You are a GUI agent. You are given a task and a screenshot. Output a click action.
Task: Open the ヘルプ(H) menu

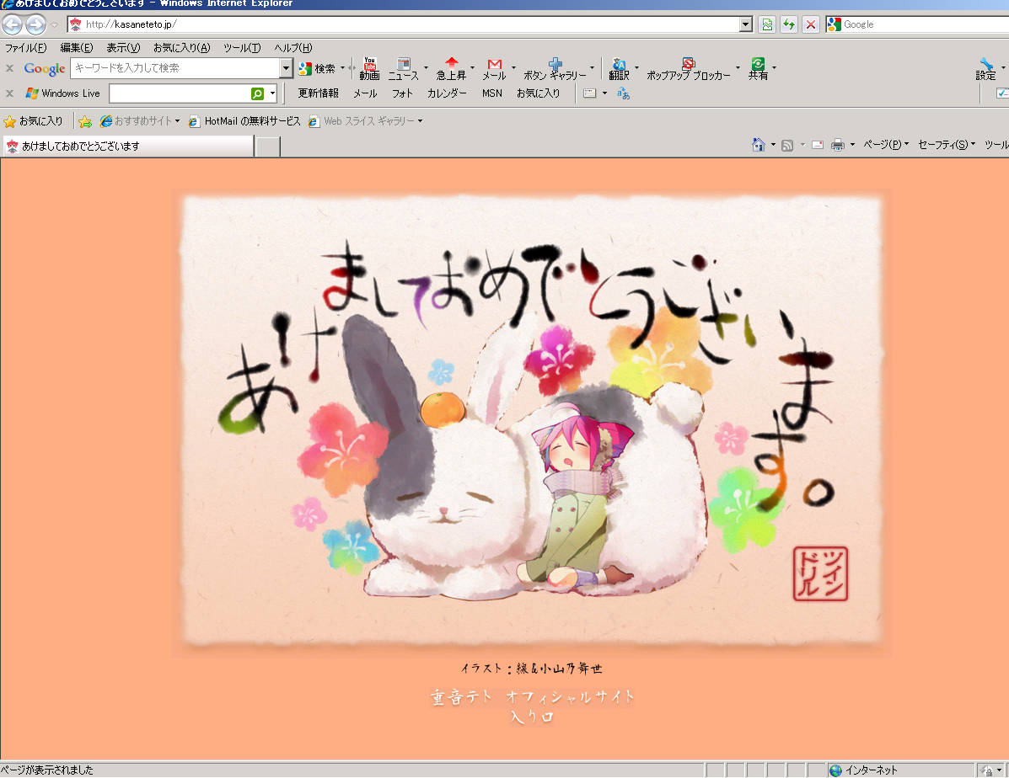coord(293,48)
